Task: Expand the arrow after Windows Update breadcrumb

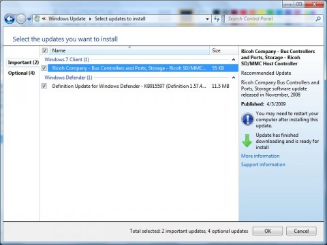Action: pyautogui.click(x=90, y=19)
